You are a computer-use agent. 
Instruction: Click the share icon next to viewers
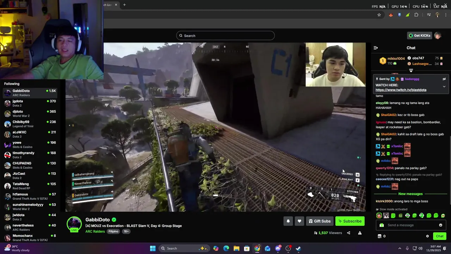348,233
